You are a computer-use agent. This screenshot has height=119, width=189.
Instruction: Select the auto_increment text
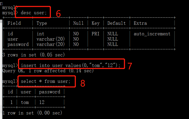click(x=152, y=34)
